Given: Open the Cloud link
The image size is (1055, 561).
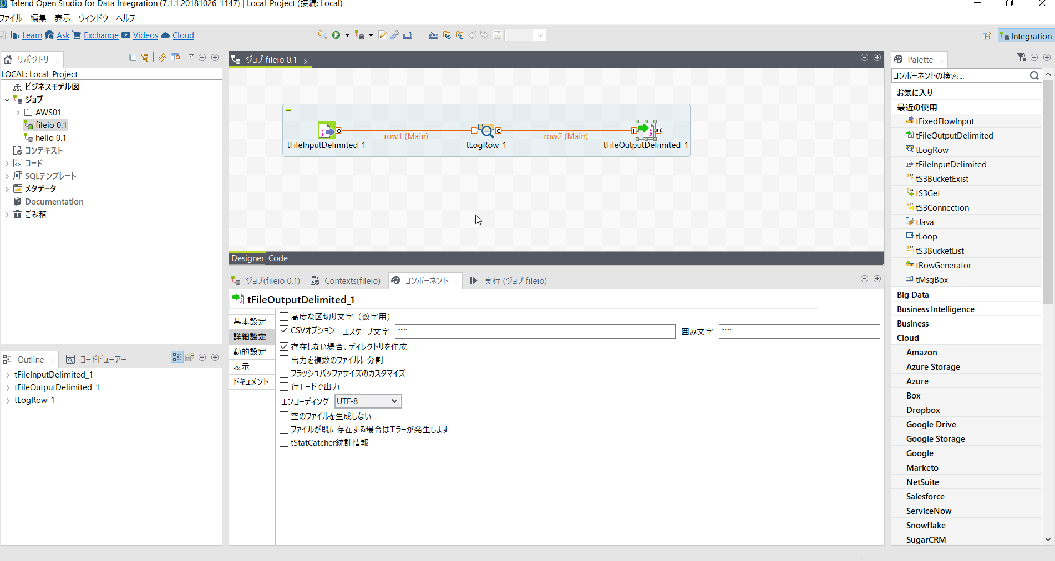Looking at the screenshot, I should (x=183, y=35).
